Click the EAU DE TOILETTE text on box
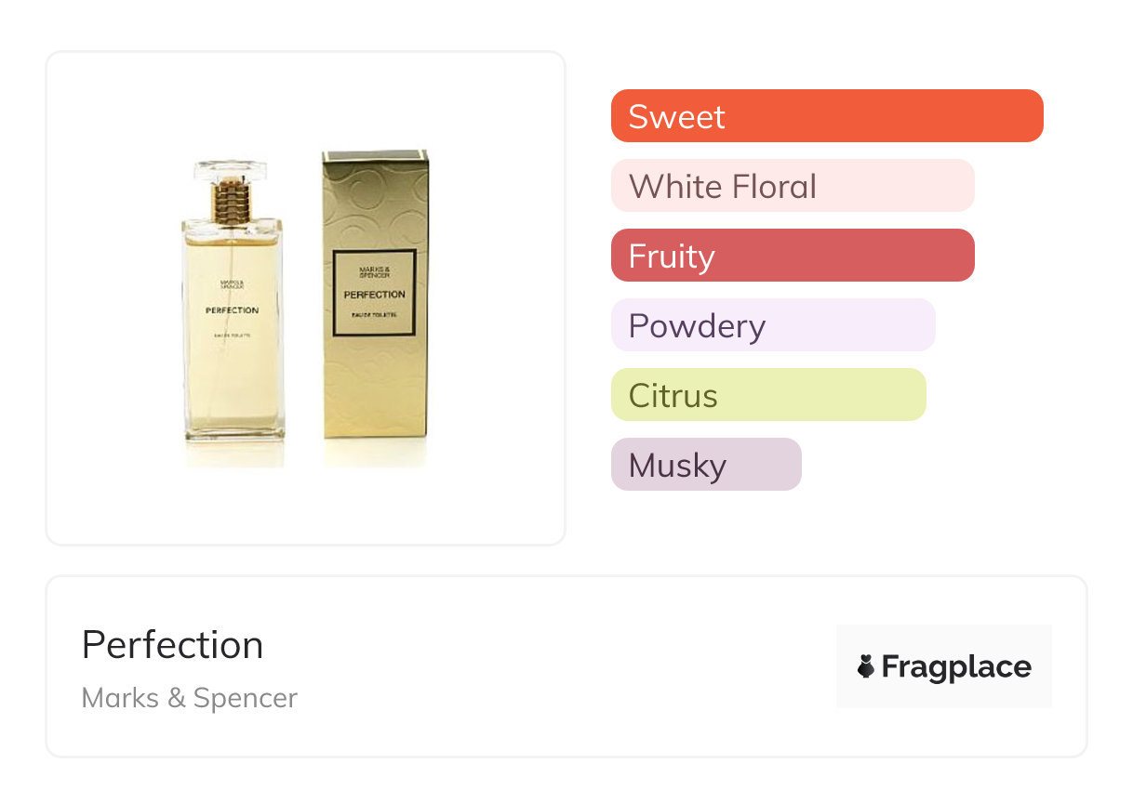This screenshot has width=1133, height=803. point(375,316)
